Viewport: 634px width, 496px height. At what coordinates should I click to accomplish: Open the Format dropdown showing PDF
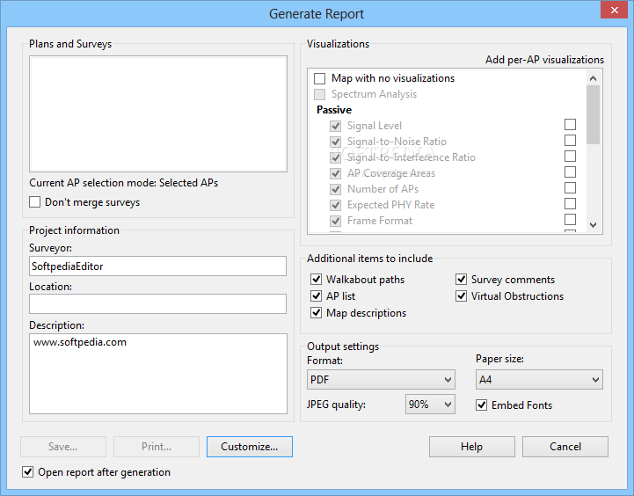click(x=381, y=380)
